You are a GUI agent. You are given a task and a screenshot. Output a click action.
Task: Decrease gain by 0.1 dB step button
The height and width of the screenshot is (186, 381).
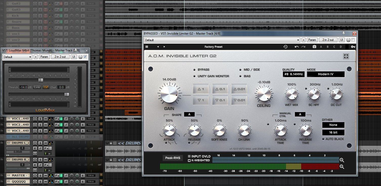click(x=220, y=100)
